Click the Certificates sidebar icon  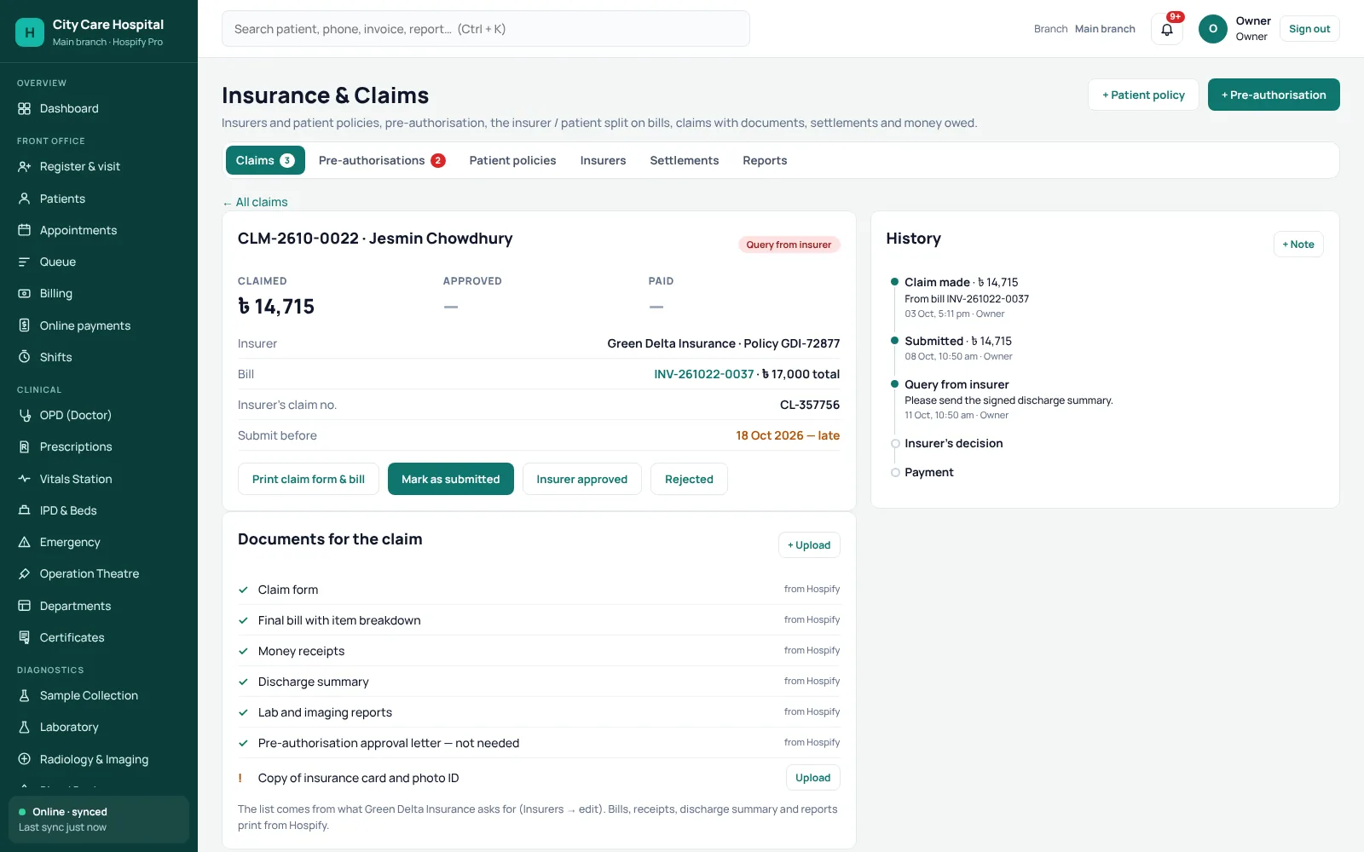(x=24, y=637)
